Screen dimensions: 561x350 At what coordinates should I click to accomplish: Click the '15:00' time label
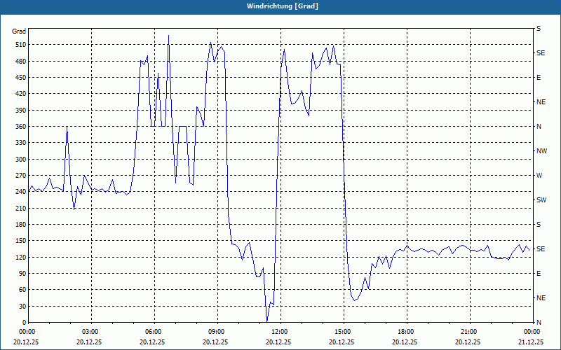point(344,332)
